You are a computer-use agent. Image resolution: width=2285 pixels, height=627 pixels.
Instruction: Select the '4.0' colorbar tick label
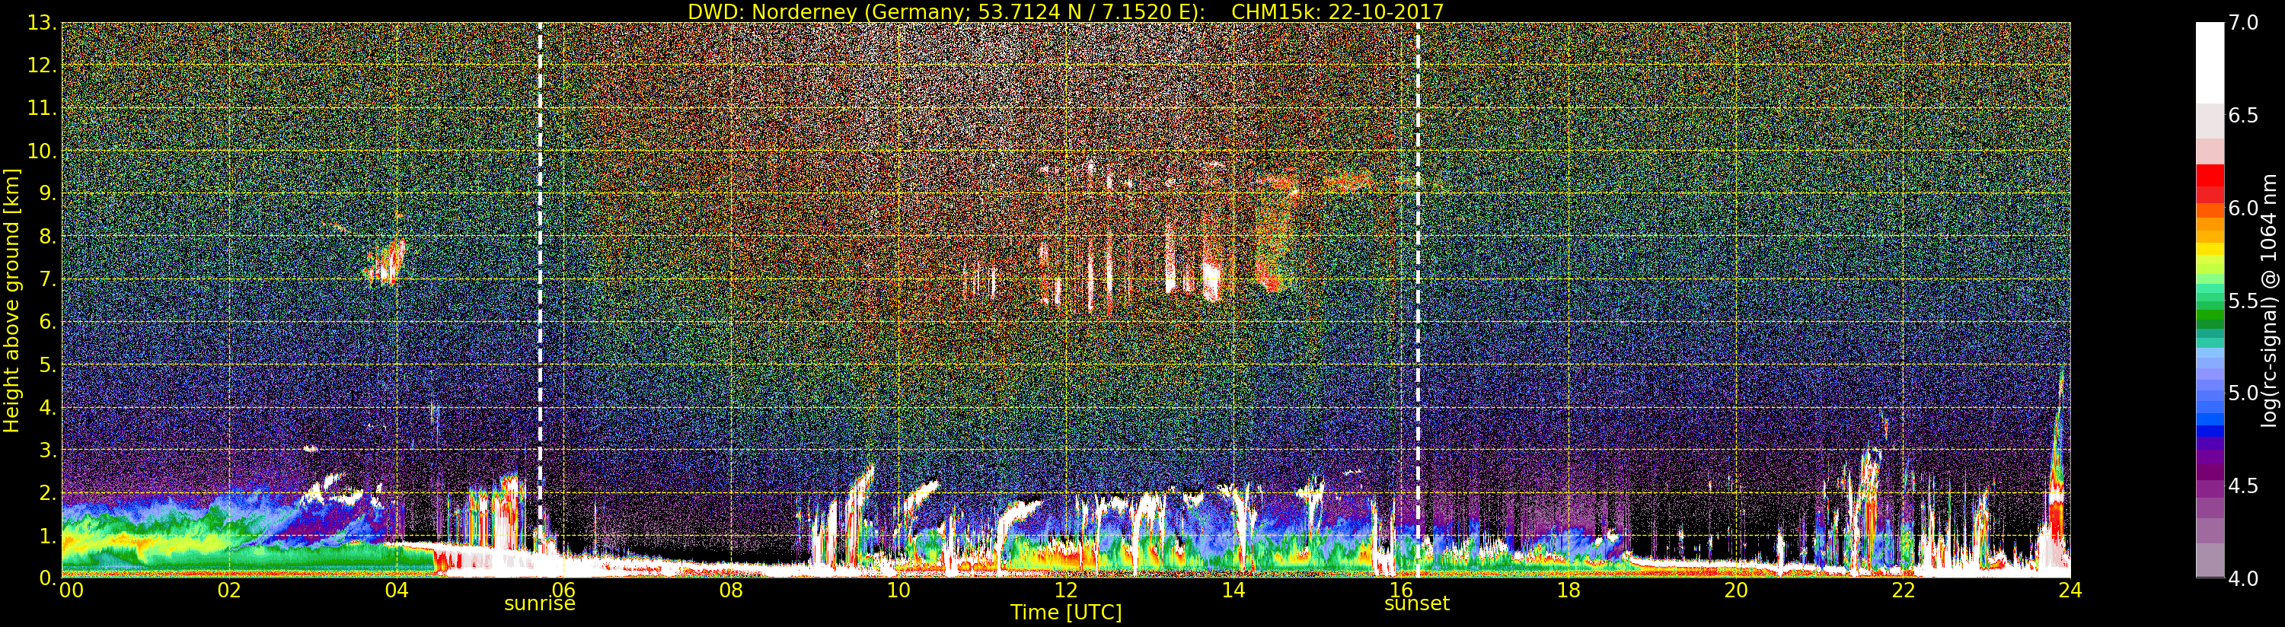[2243, 578]
